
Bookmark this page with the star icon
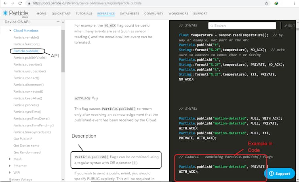pos(266,3)
